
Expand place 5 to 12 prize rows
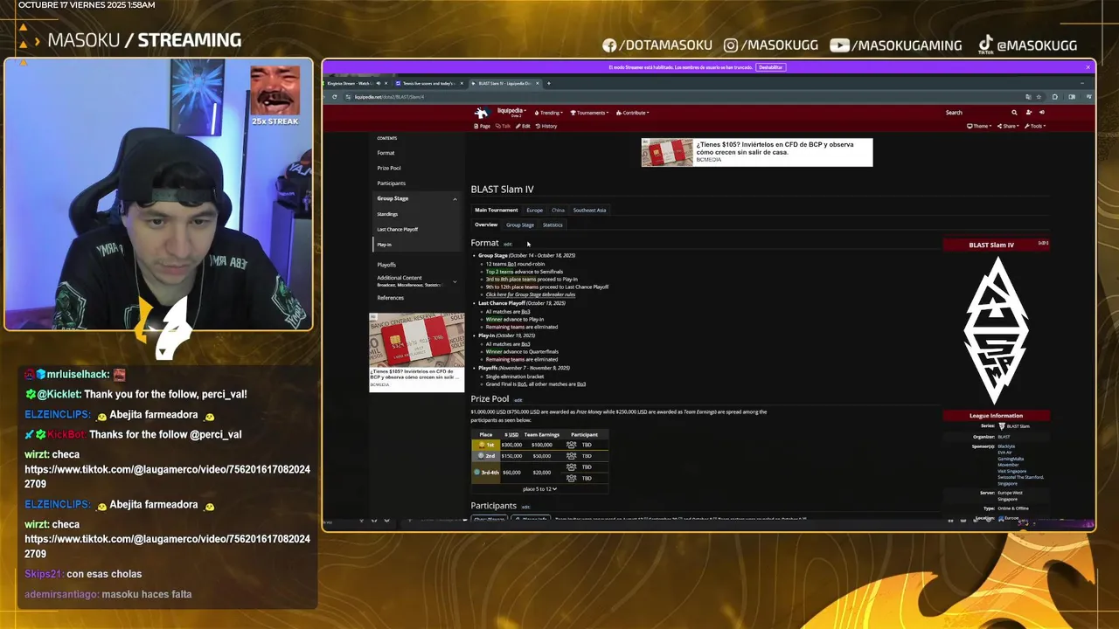(x=539, y=489)
